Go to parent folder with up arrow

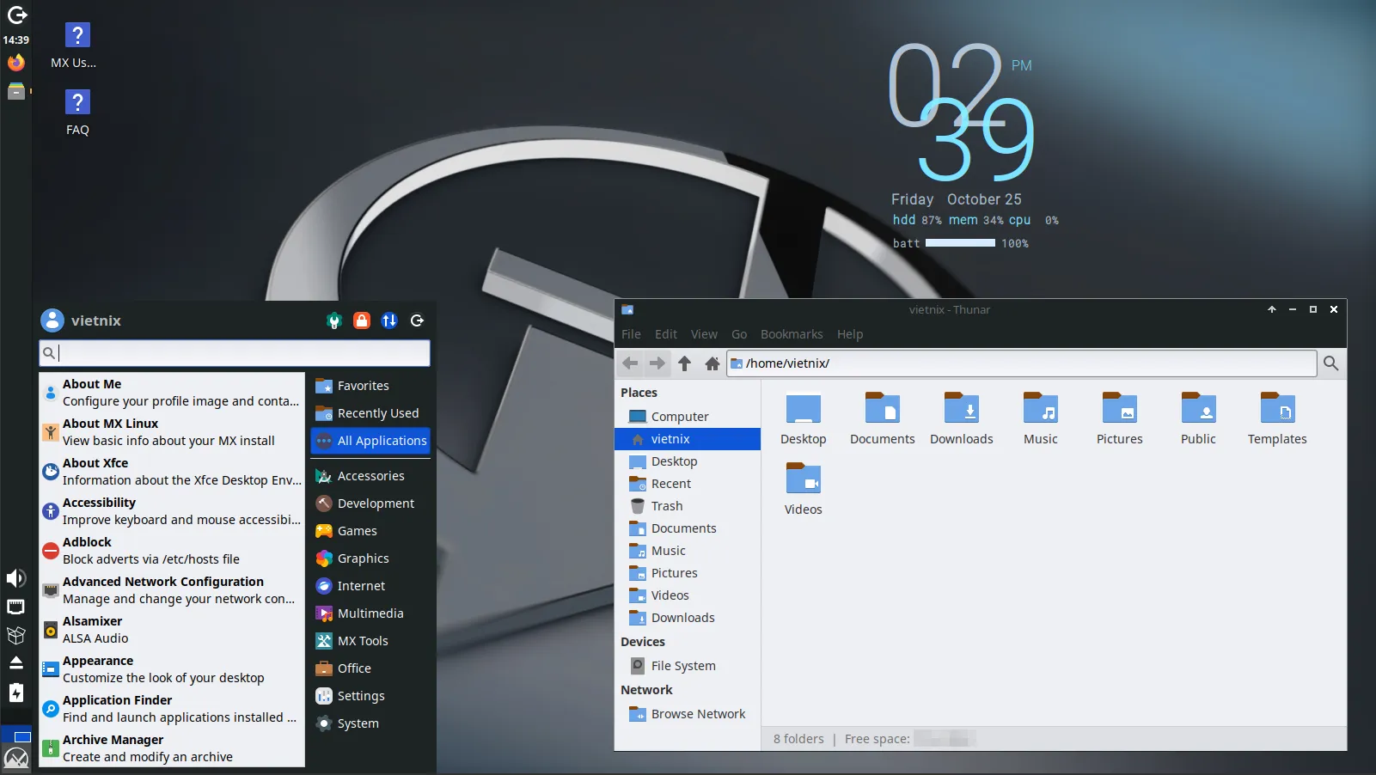tap(685, 363)
